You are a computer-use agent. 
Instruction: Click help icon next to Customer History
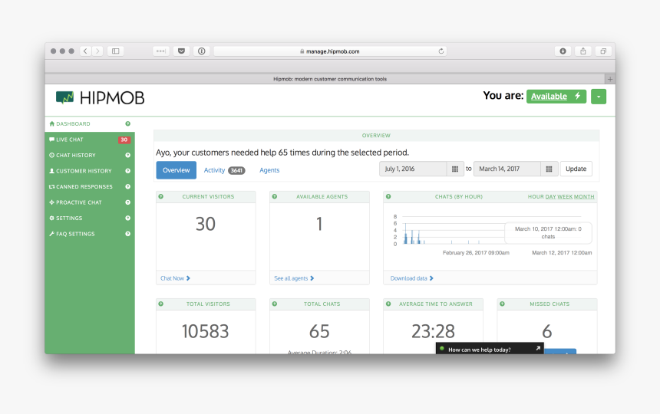pyautogui.click(x=127, y=171)
